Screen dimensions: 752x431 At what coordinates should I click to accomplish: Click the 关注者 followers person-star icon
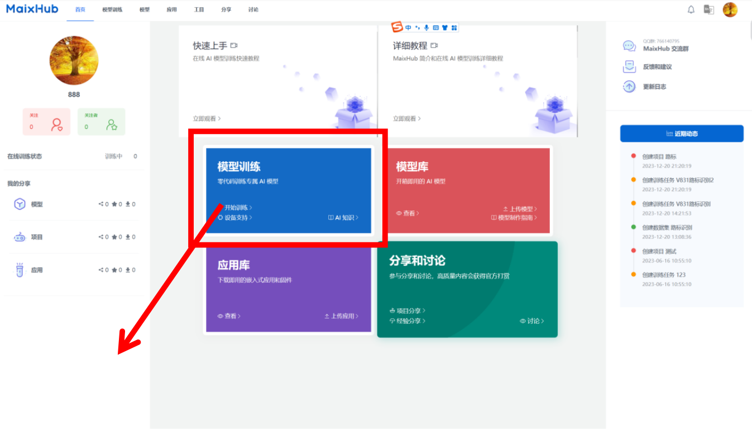112,124
